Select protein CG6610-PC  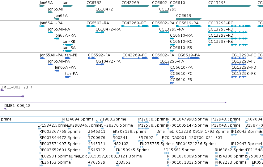(172, 77)
